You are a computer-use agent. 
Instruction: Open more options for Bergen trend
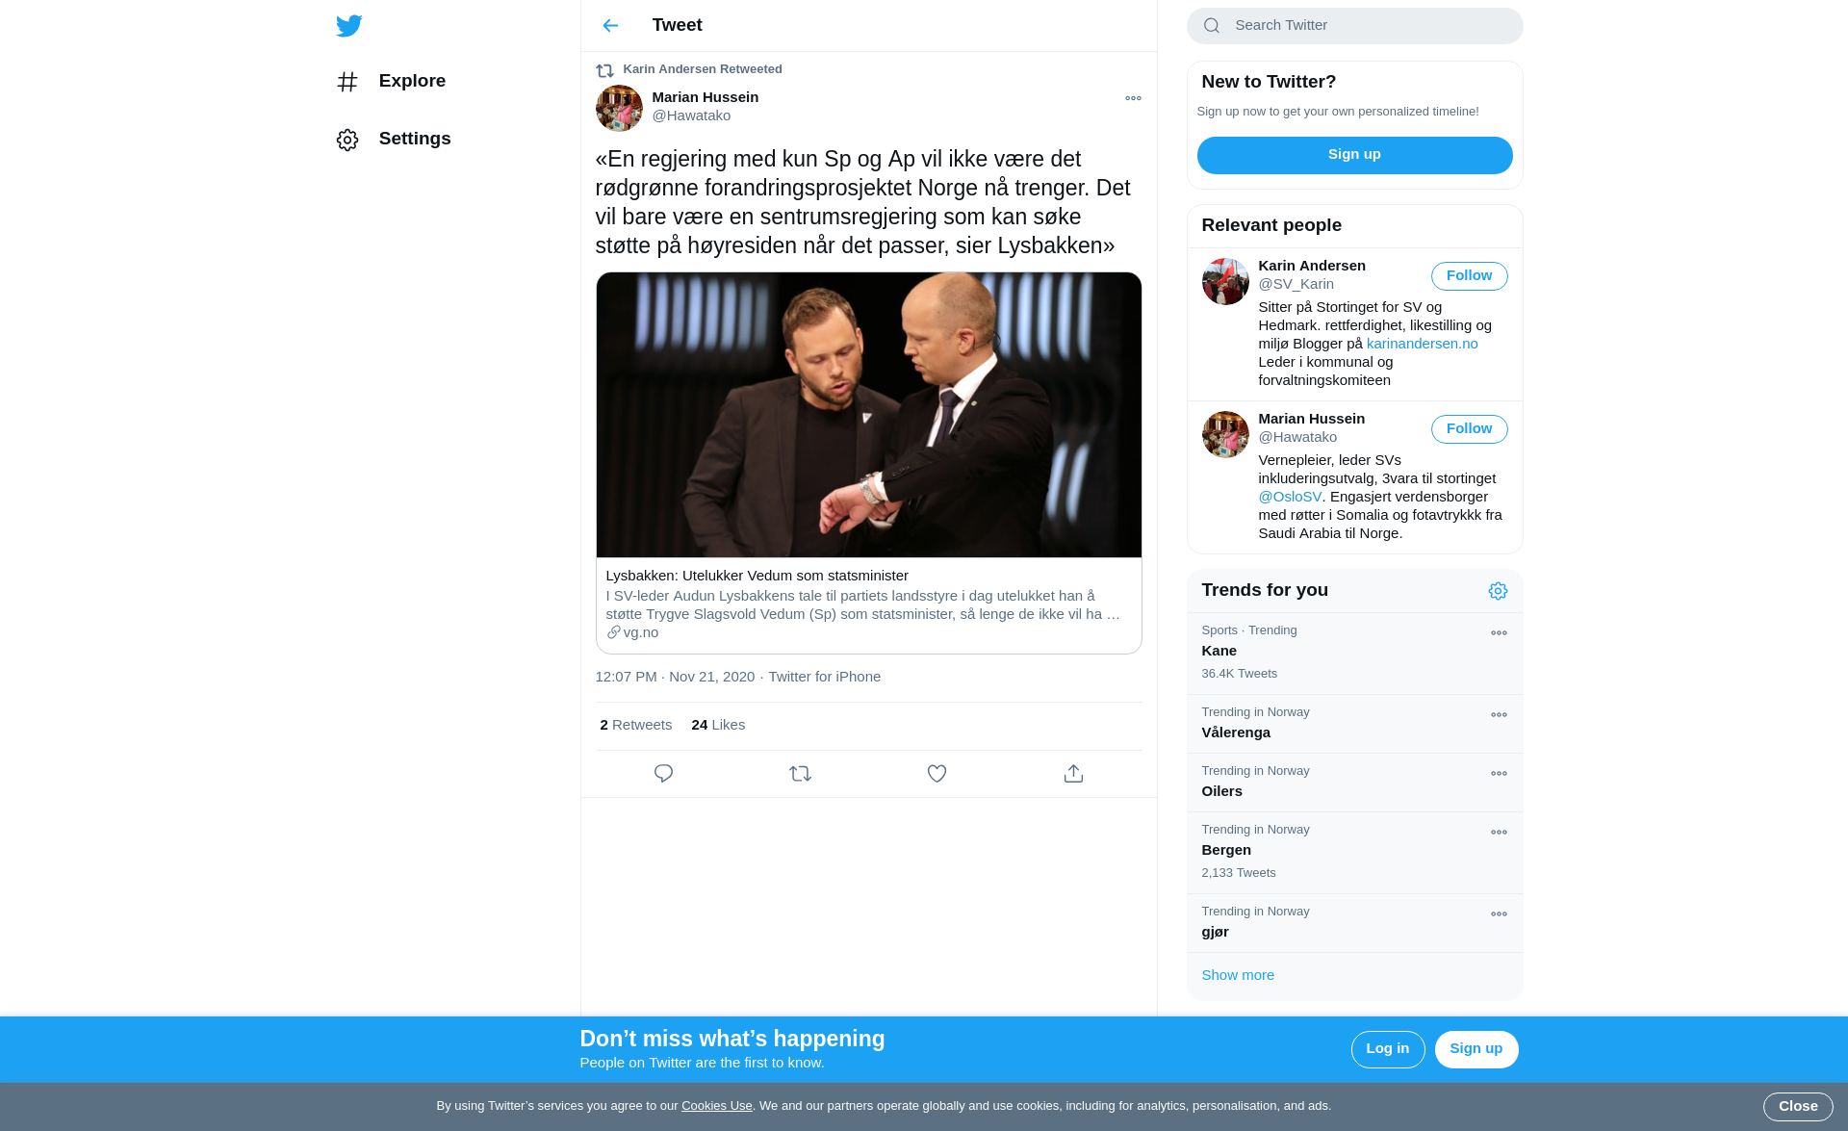pyautogui.click(x=1499, y=833)
